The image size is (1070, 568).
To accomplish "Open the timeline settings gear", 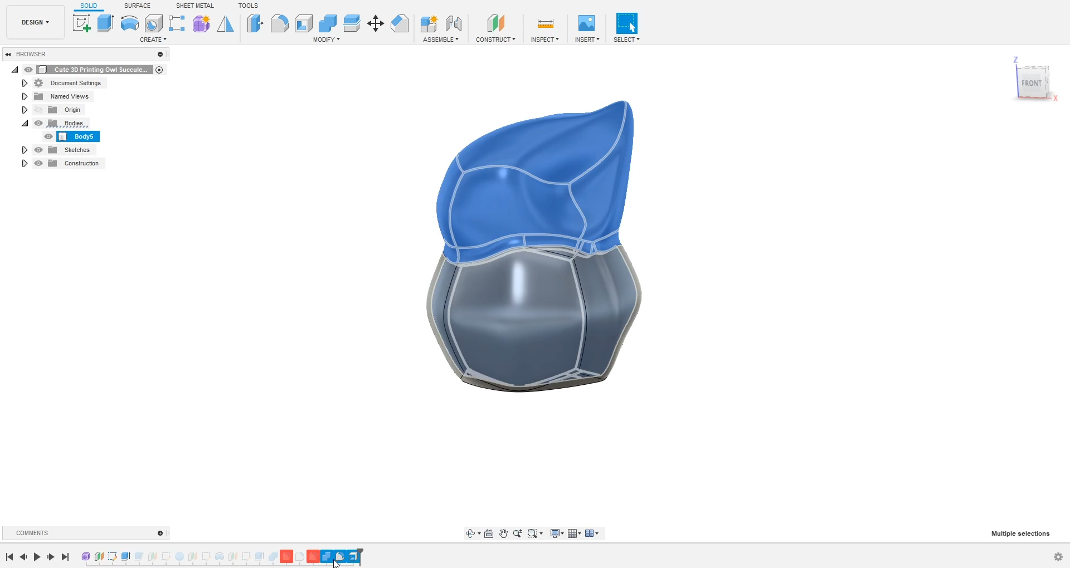I will (x=1058, y=557).
